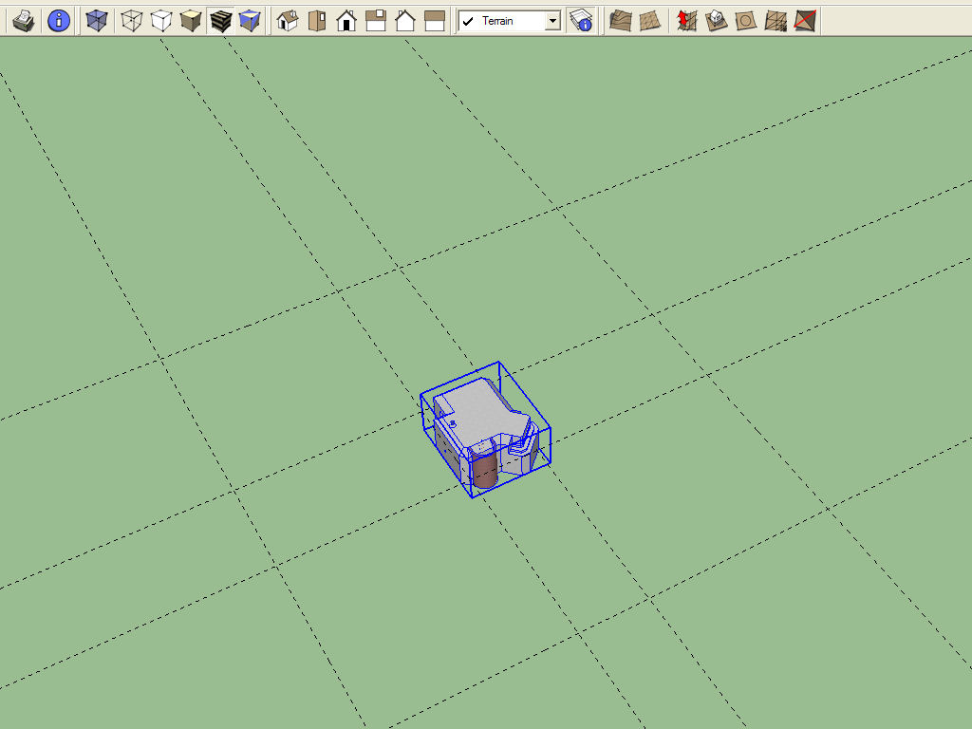Show the Front view of the model
Screen dimensions: 972x729
point(346,21)
